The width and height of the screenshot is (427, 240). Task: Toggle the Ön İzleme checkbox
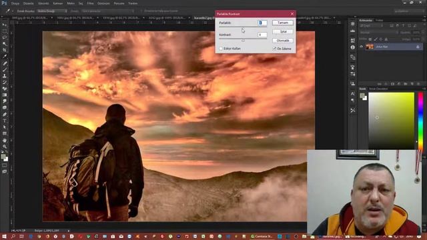(274, 49)
